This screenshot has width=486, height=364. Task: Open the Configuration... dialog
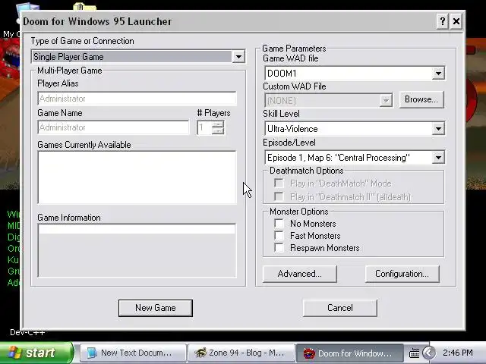402,274
